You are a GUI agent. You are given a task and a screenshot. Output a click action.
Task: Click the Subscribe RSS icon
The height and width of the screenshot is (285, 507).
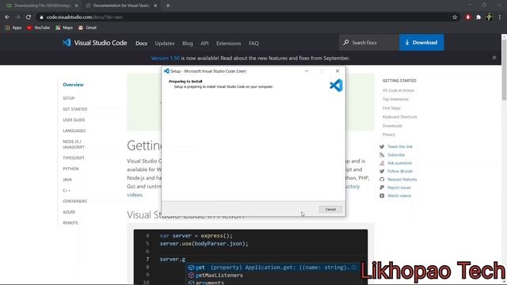[382, 155]
